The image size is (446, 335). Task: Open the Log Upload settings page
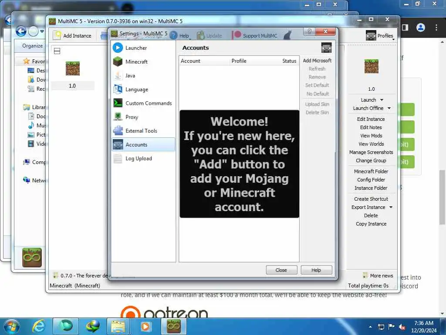point(143,158)
